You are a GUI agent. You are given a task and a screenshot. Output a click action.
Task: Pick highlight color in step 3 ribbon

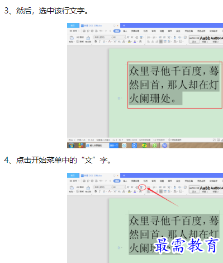coord(129,41)
